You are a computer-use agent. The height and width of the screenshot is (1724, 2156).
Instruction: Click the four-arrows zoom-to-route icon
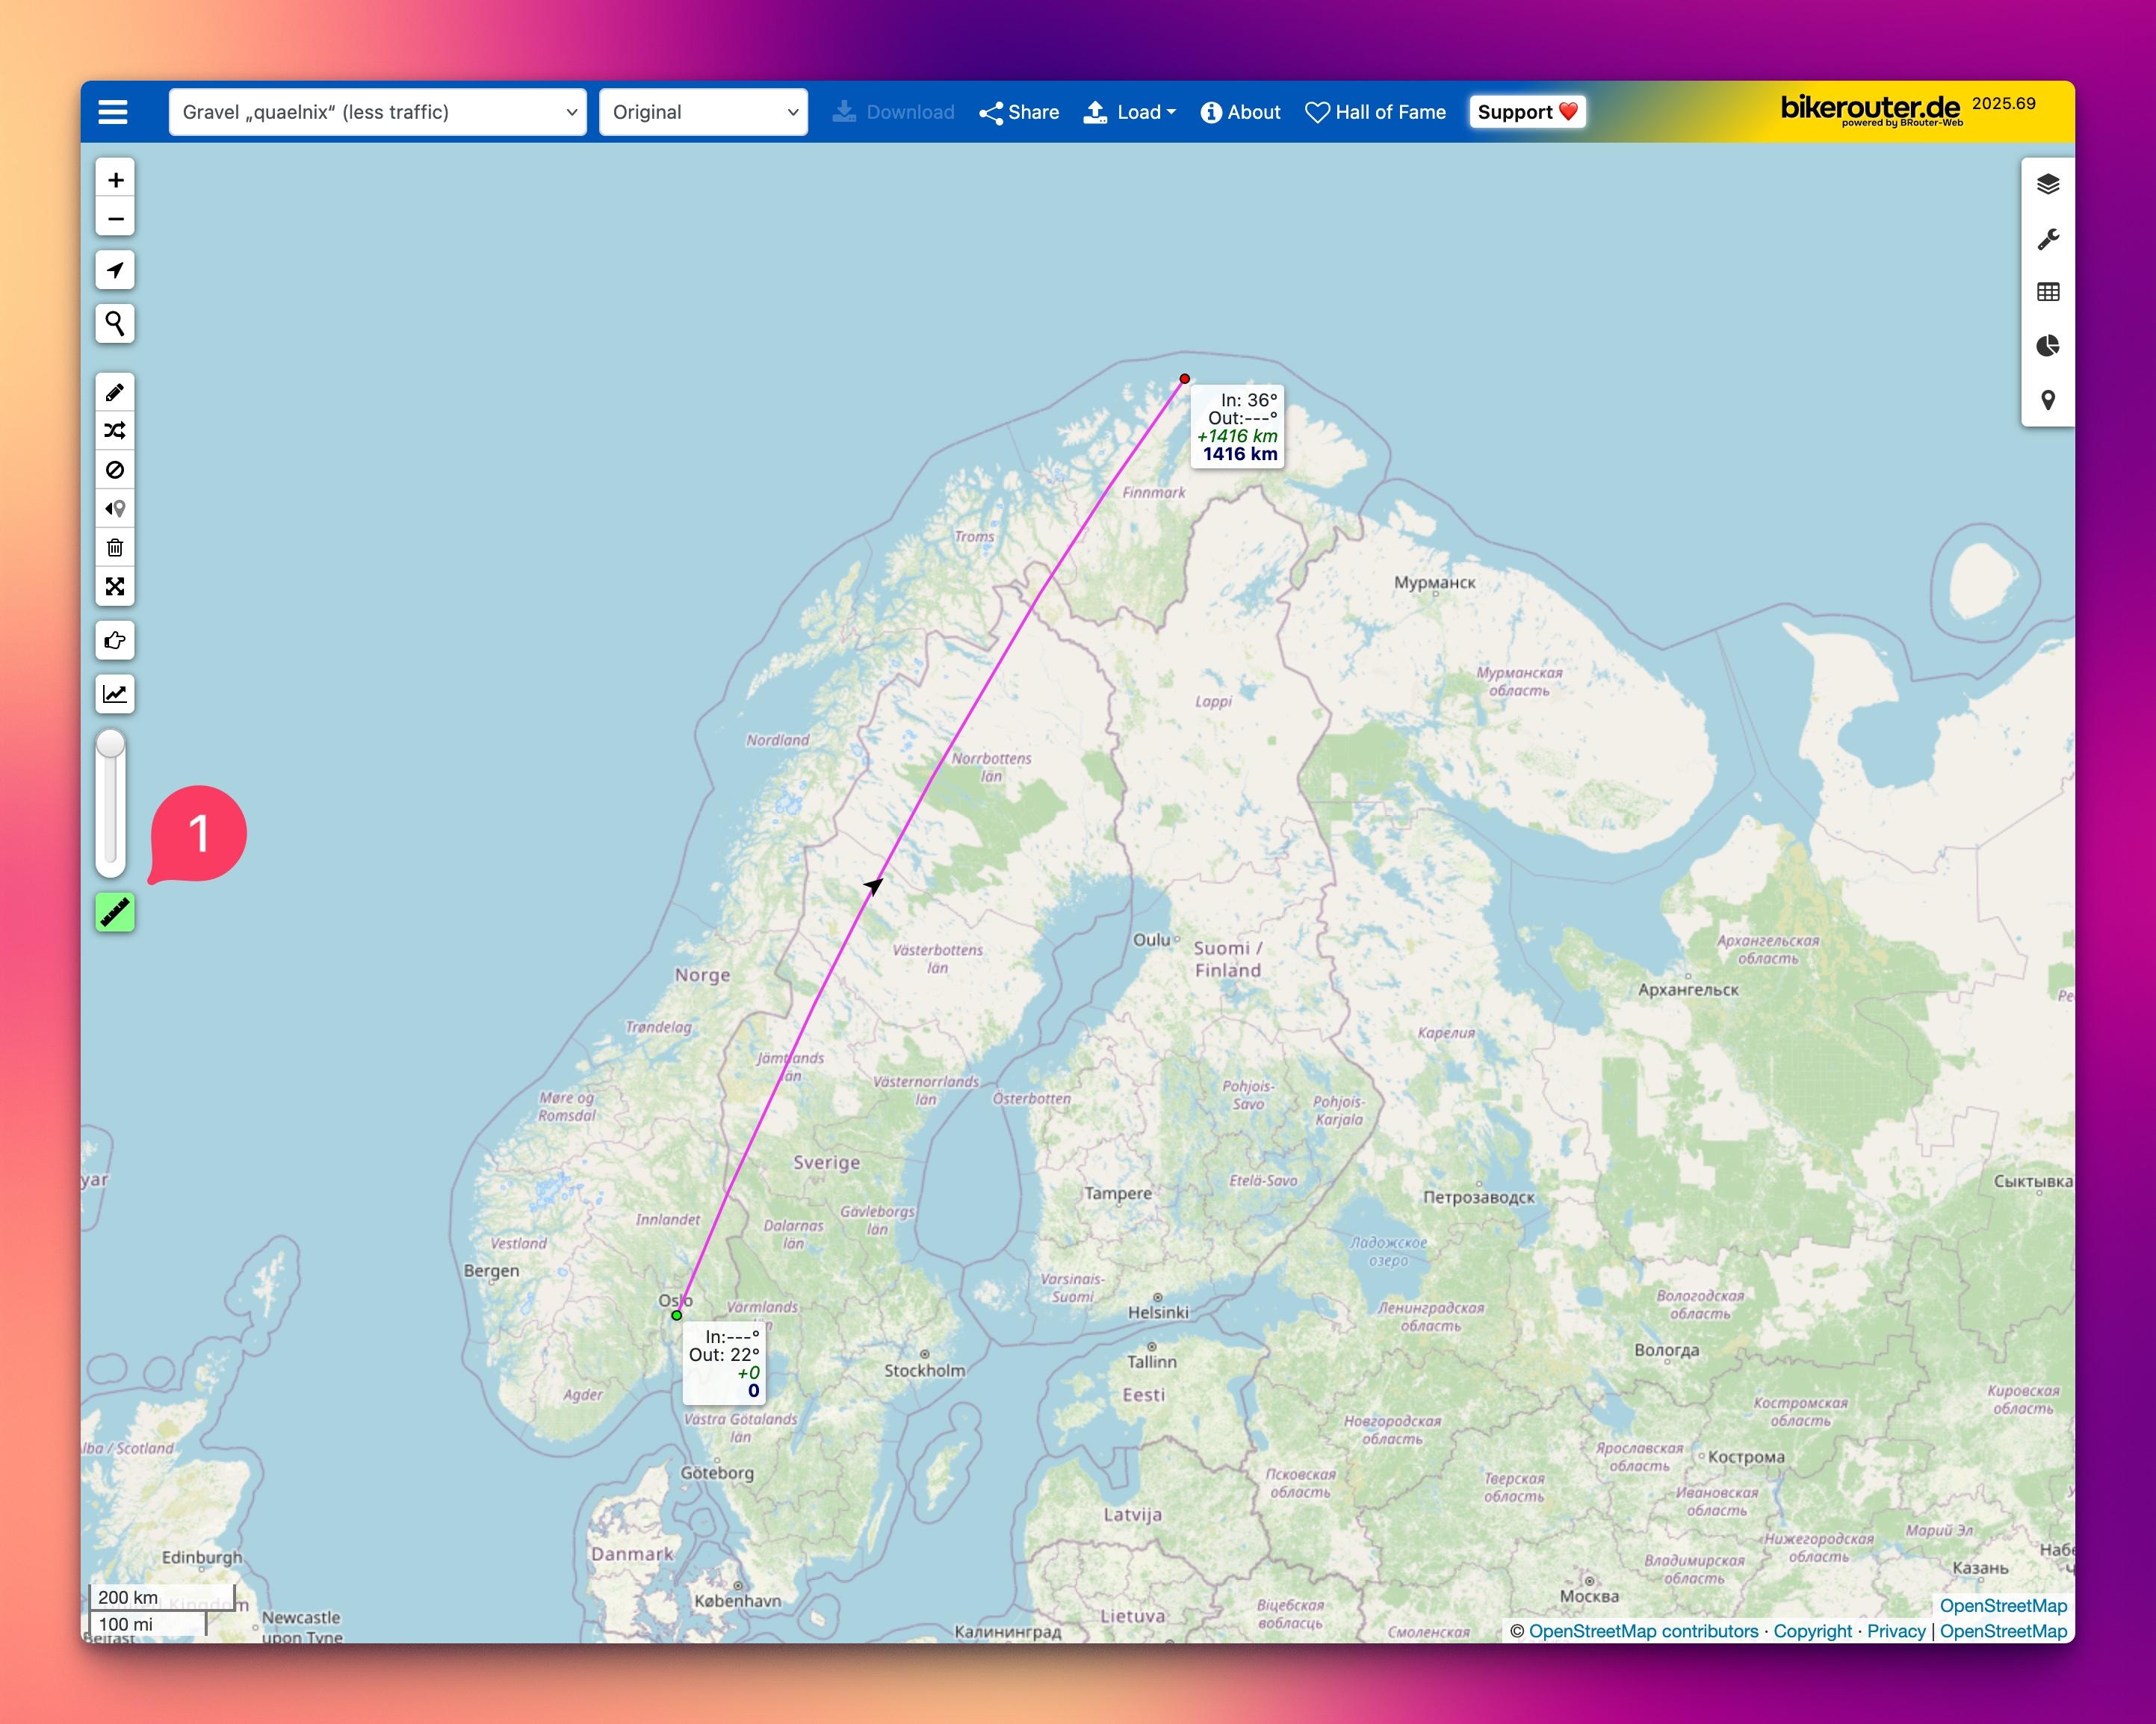pos(115,587)
